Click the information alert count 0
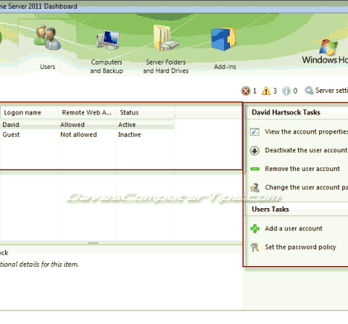This screenshot has height=324, width=348. [x=295, y=91]
